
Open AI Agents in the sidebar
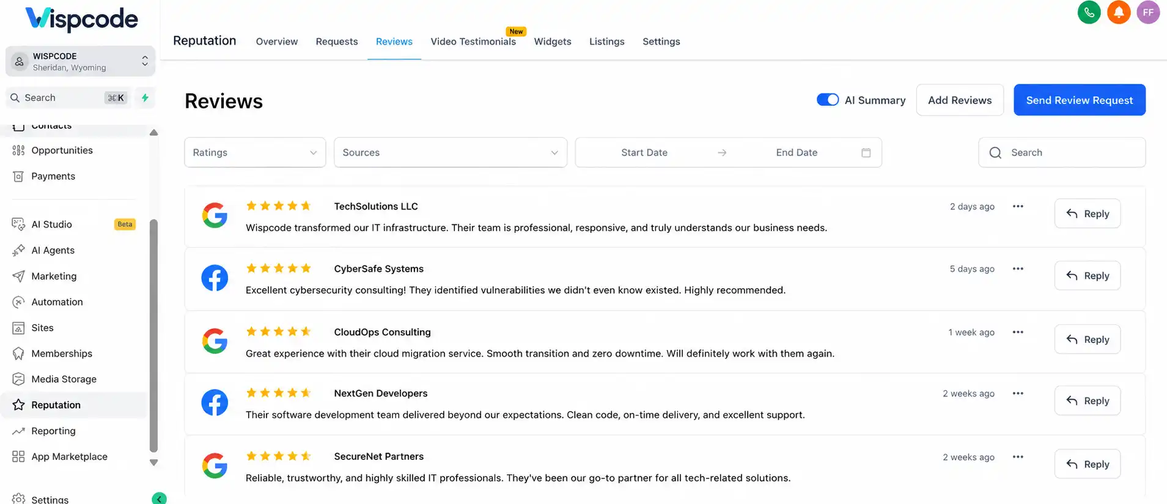[x=53, y=250]
